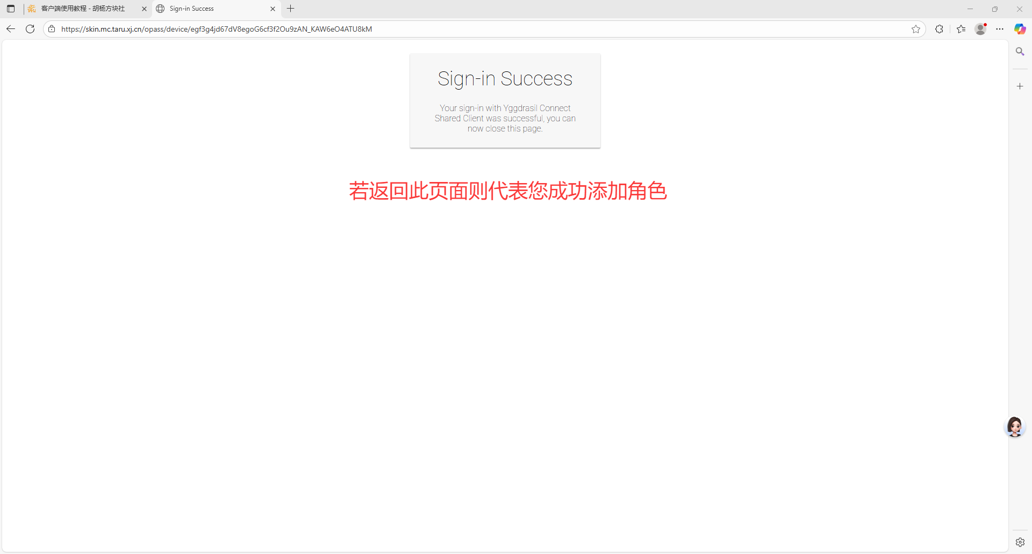Close the 客户端使用教程 tab
Image resolution: width=1032 pixels, height=554 pixels.
[x=144, y=9]
